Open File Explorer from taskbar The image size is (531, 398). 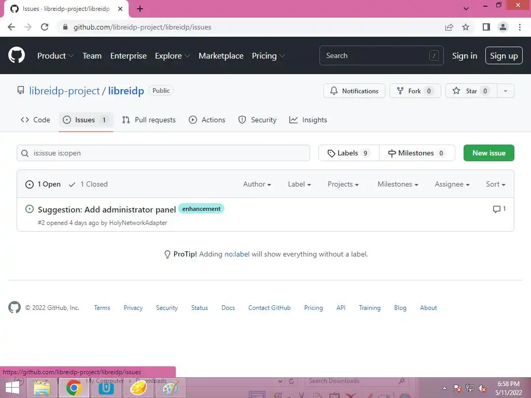(x=42, y=388)
